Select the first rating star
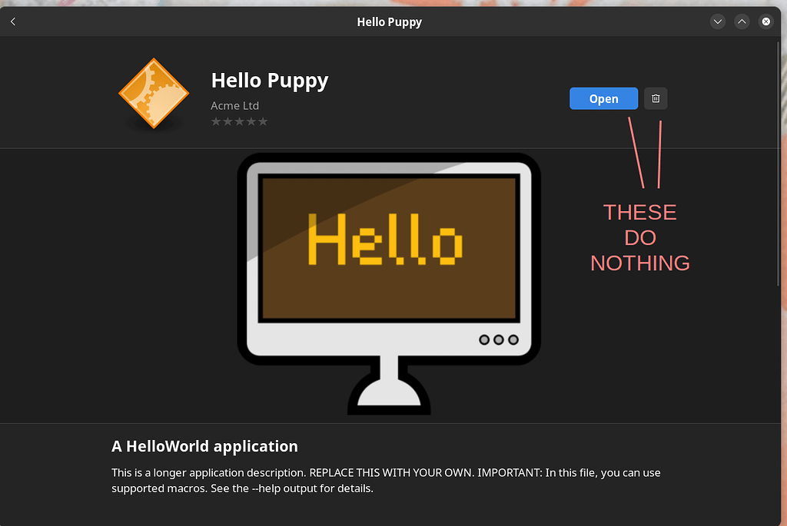This screenshot has width=787, height=526. pyautogui.click(x=216, y=121)
